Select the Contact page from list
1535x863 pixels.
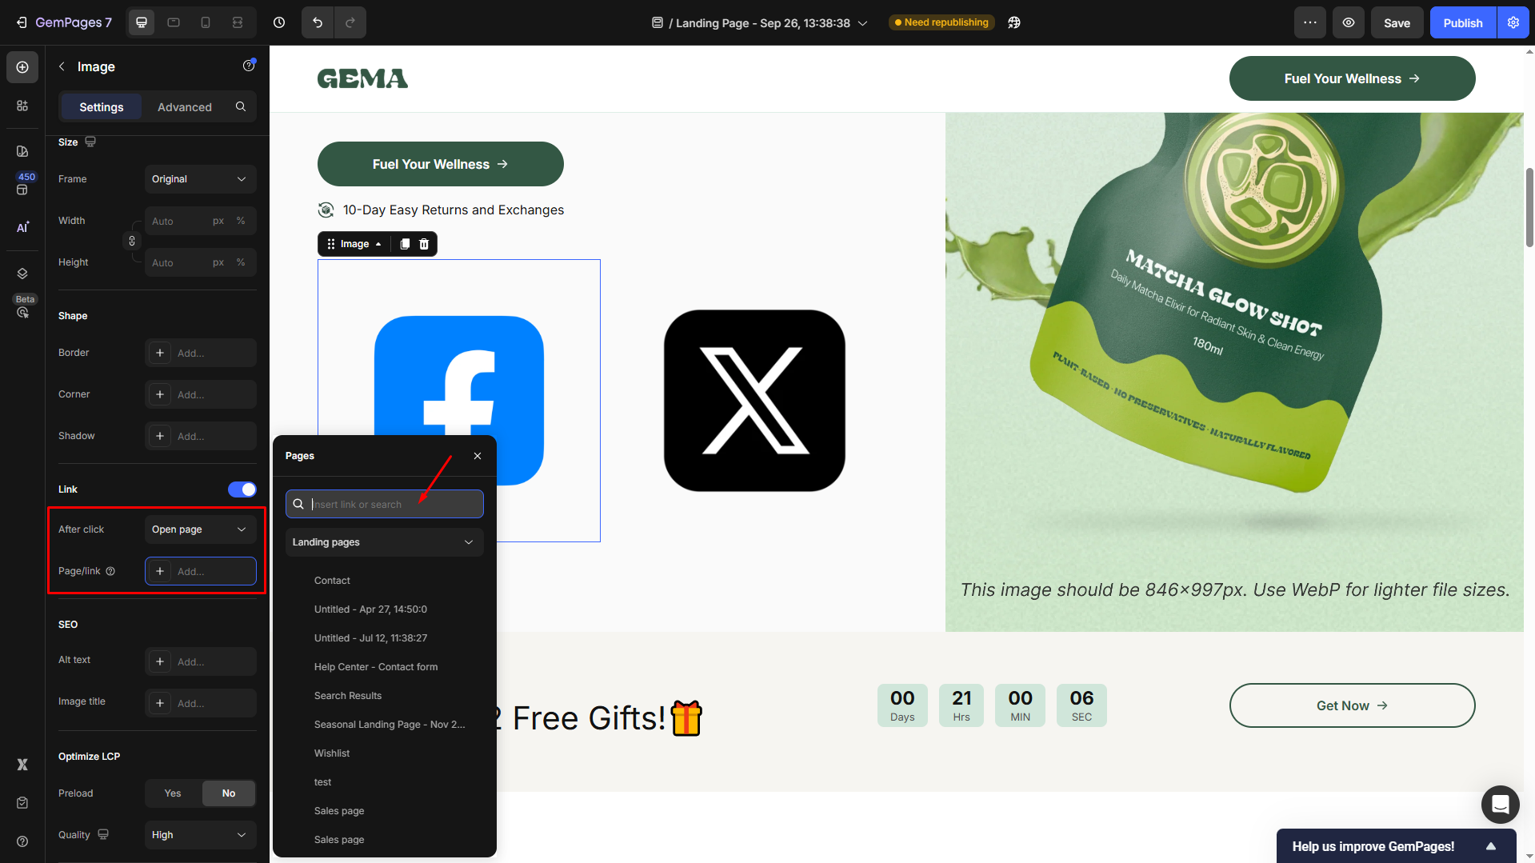[x=332, y=581]
